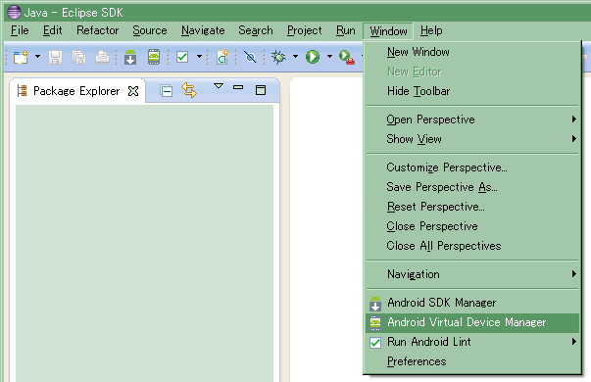The width and height of the screenshot is (591, 382).
Task: Open Android Virtual Device Manager toolbar icon
Action: click(154, 57)
